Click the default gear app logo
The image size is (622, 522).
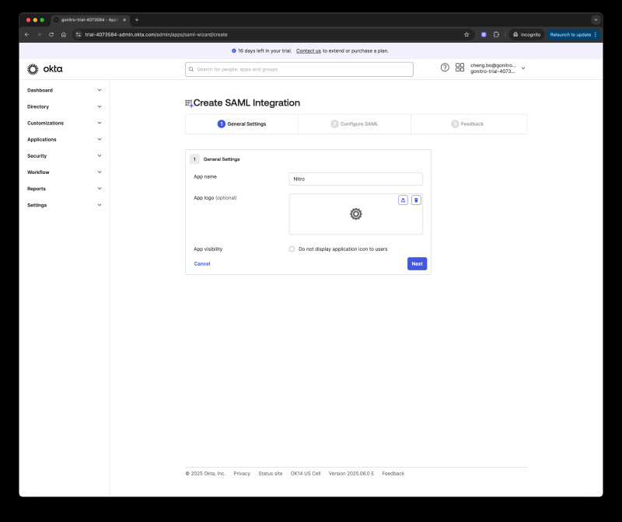point(356,214)
